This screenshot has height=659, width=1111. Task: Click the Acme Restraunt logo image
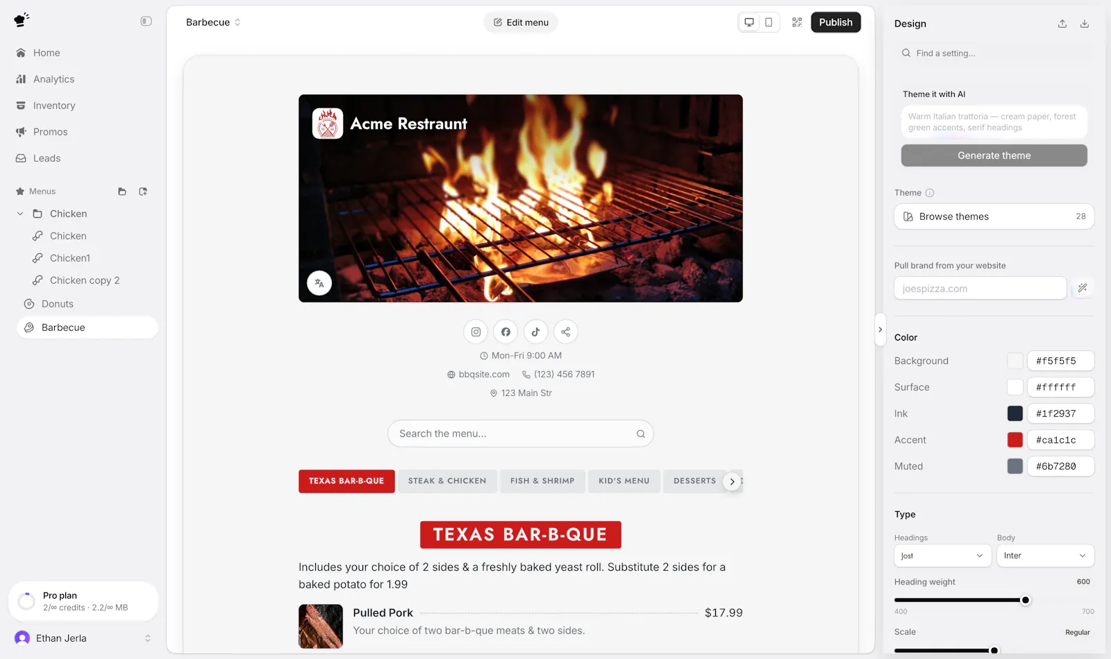click(x=328, y=123)
